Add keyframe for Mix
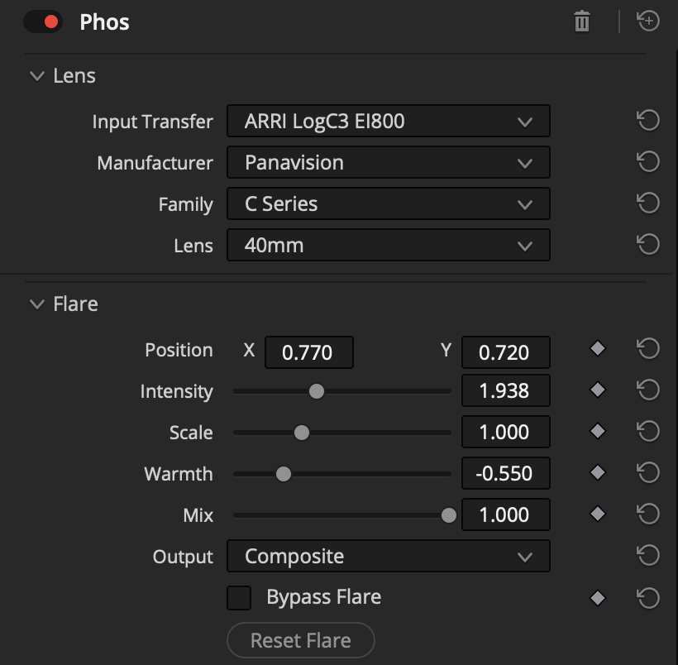The image size is (678, 665). click(x=598, y=514)
